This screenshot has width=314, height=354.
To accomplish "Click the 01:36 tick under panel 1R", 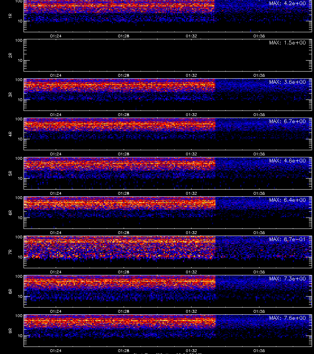I will coord(259,36).
